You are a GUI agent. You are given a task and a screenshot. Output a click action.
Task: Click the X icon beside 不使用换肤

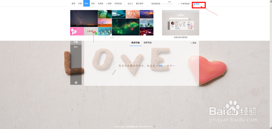pos(179,4)
